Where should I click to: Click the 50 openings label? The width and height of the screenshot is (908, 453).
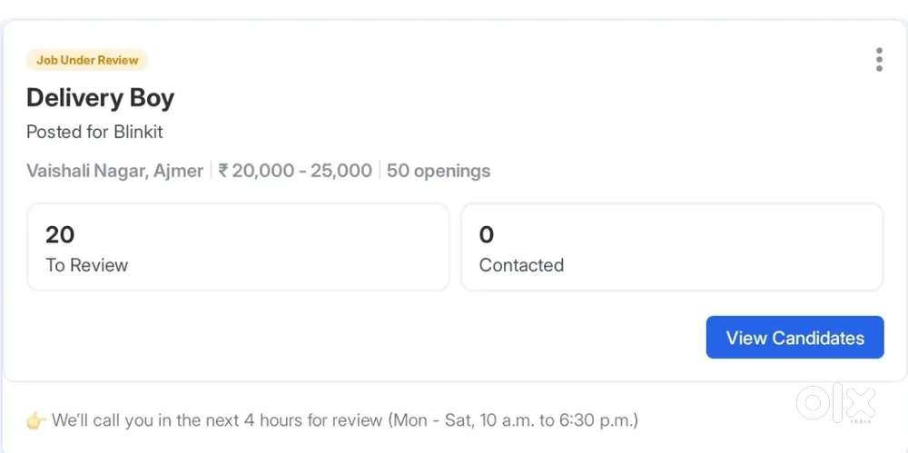pyautogui.click(x=439, y=171)
